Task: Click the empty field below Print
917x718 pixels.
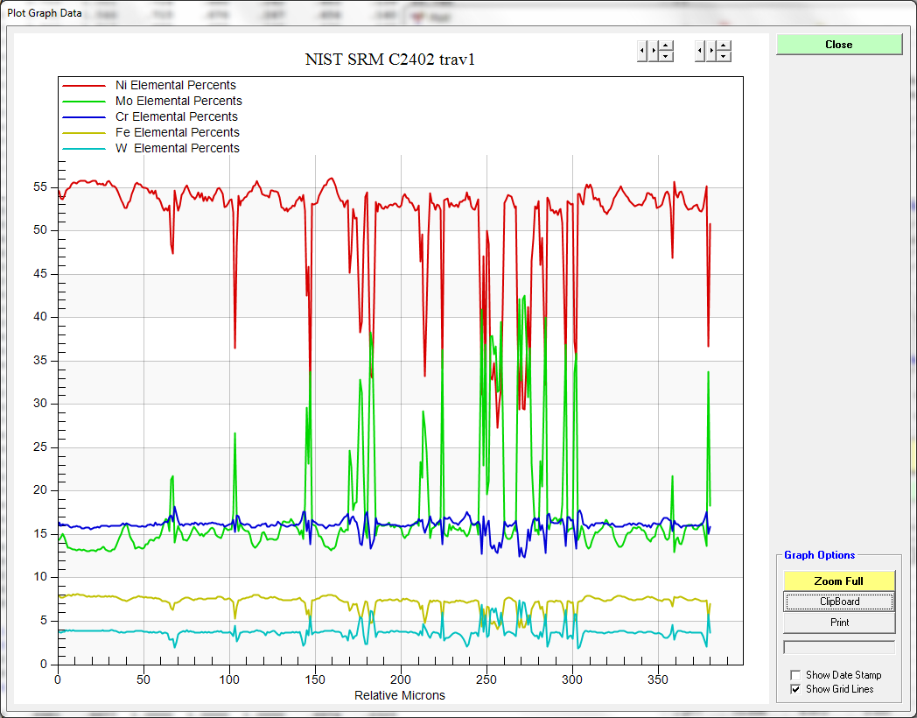Action: [x=839, y=647]
